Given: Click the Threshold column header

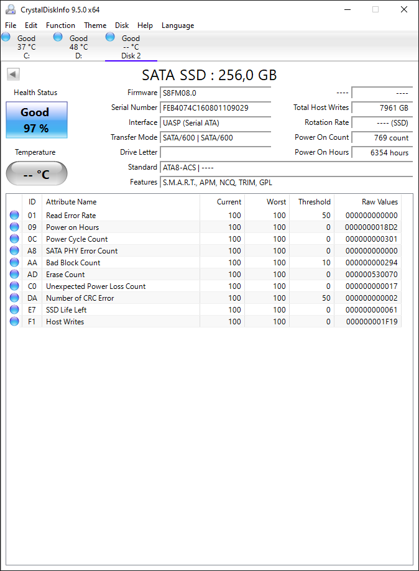Looking at the screenshot, I should pos(311,202).
